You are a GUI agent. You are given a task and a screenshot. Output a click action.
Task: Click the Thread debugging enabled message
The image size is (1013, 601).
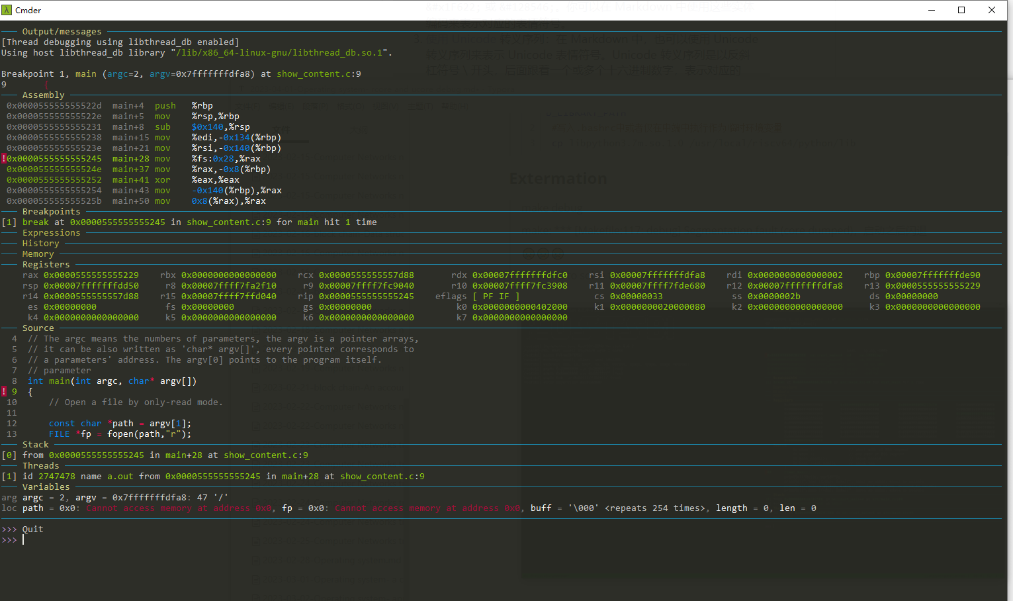120,42
